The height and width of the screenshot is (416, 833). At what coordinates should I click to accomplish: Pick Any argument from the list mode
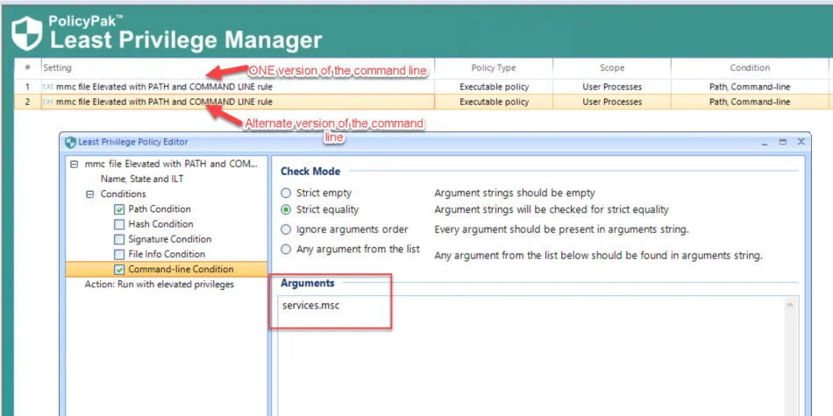286,250
